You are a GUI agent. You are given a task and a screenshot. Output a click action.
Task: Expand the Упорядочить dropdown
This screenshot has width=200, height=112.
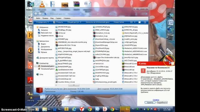tap(42, 22)
